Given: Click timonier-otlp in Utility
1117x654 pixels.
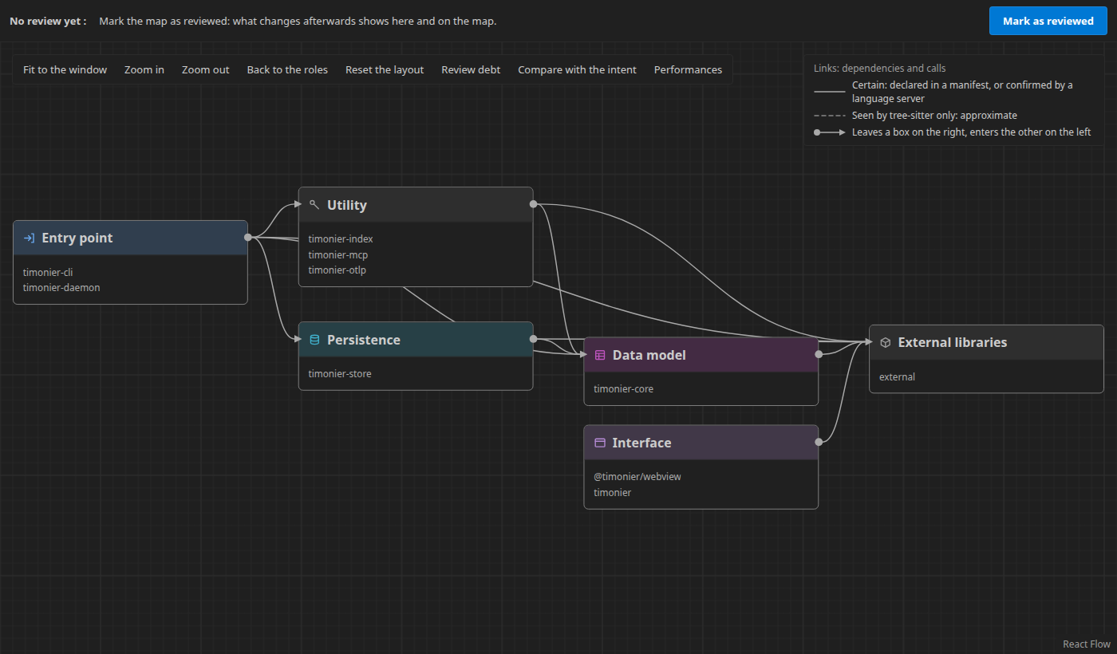Looking at the screenshot, I should (x=337, y=270).
